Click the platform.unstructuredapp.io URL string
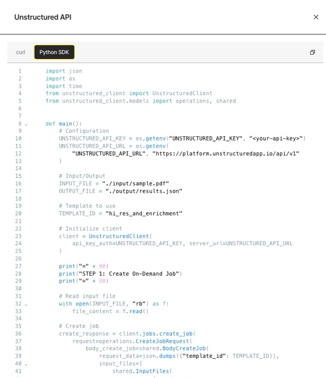The height and width of the screenshot is (378, 326). coord(226,154)
